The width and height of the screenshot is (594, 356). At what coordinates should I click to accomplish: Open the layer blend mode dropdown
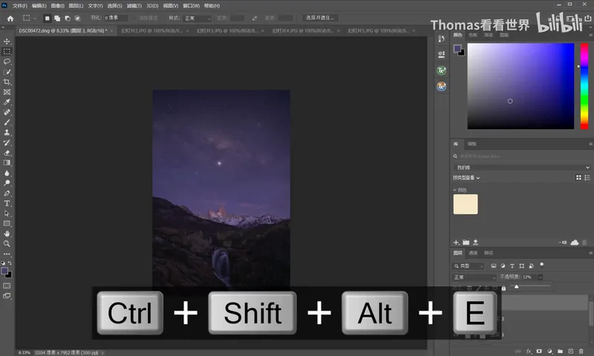coord(474,277)
